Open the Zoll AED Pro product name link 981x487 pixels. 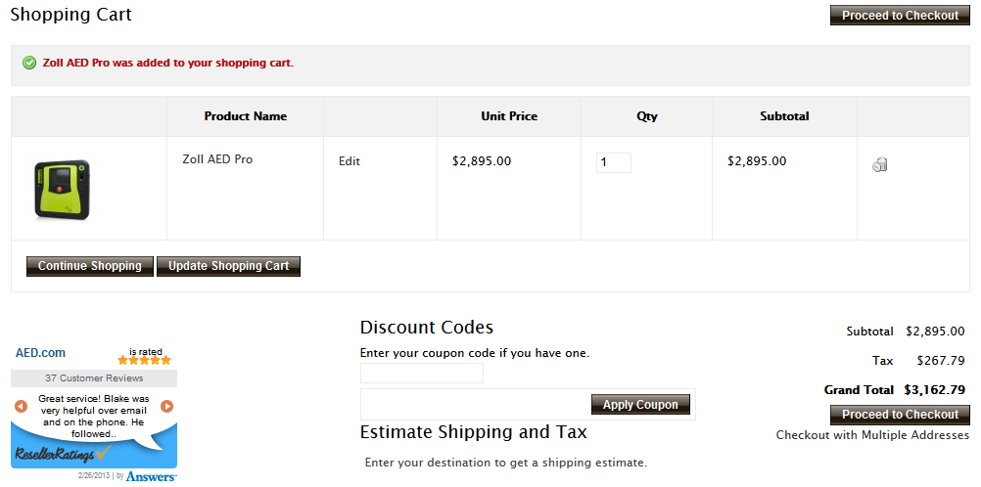(217, 159)
